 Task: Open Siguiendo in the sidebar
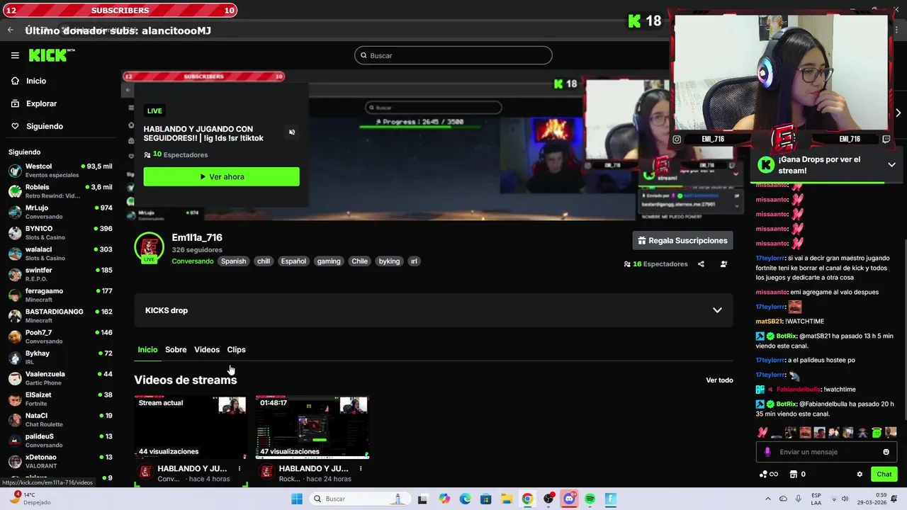pyautogui.click(x=37, y=126)
